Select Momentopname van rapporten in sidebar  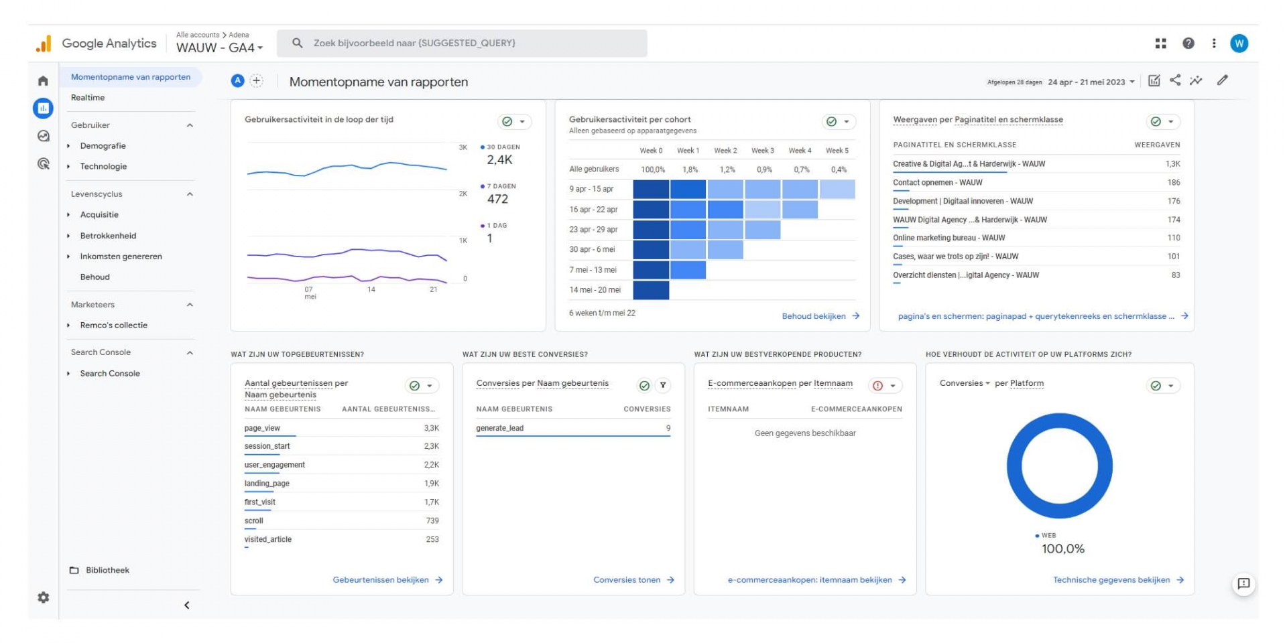click(x=131, y=77)
